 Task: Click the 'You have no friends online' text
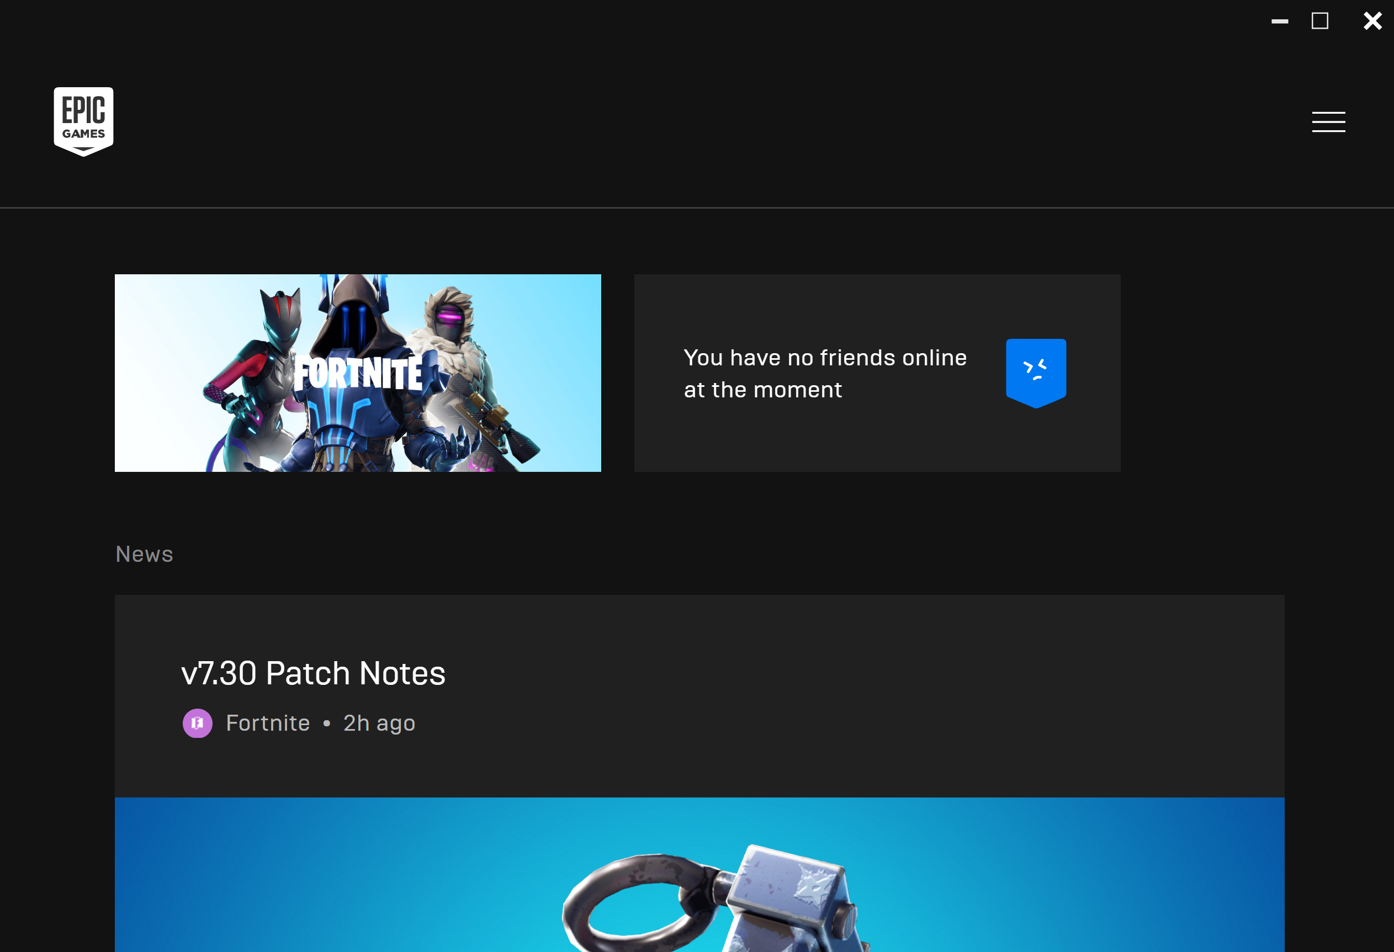tap(825, 374)
